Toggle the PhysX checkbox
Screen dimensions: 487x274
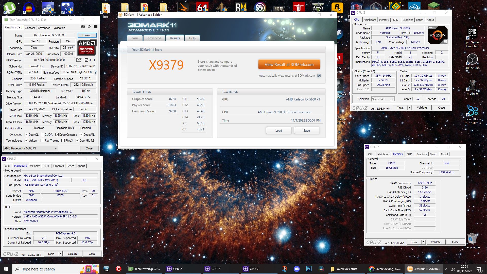[63, 141]
